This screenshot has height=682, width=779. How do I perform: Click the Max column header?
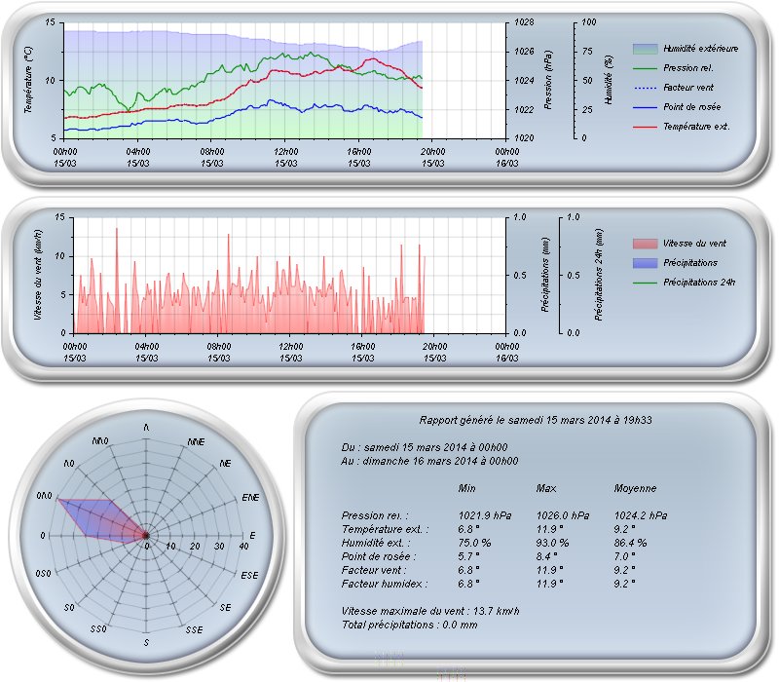click(546, 489)
